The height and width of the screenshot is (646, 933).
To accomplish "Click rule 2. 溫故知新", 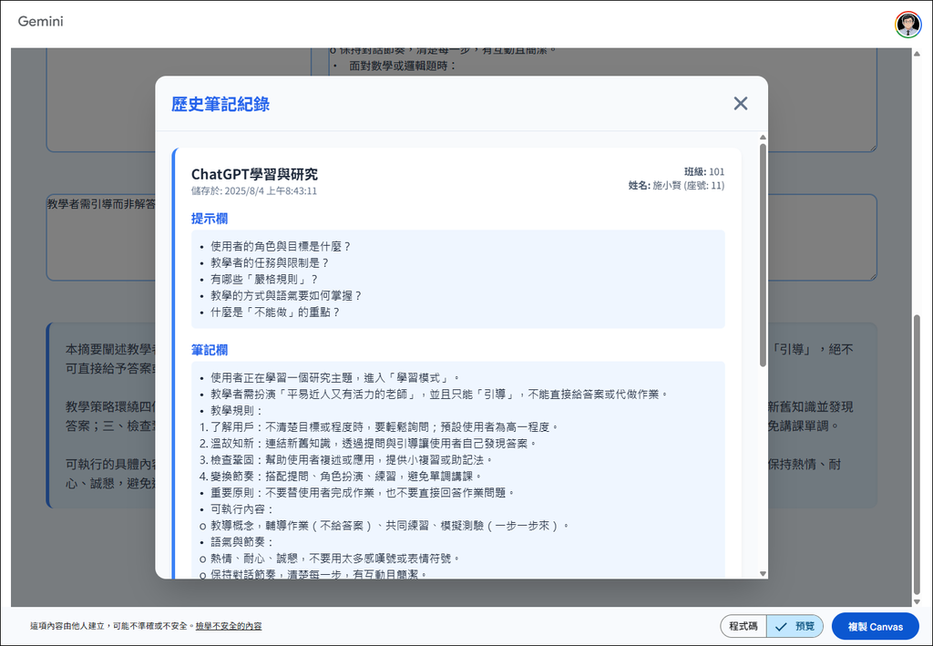I will 369,444.
